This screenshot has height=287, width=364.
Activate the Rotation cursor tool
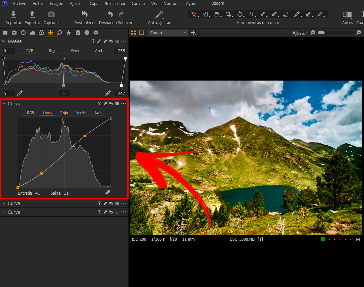coord(240,14)
